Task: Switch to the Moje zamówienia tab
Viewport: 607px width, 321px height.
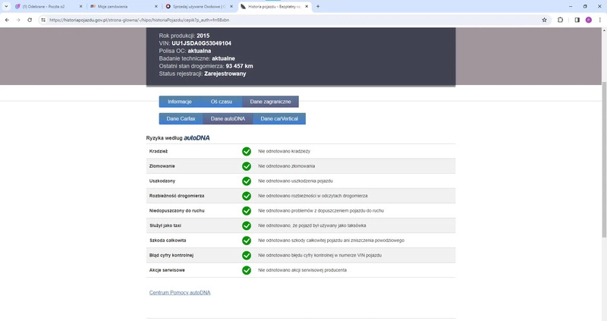Action: point(124,7)
